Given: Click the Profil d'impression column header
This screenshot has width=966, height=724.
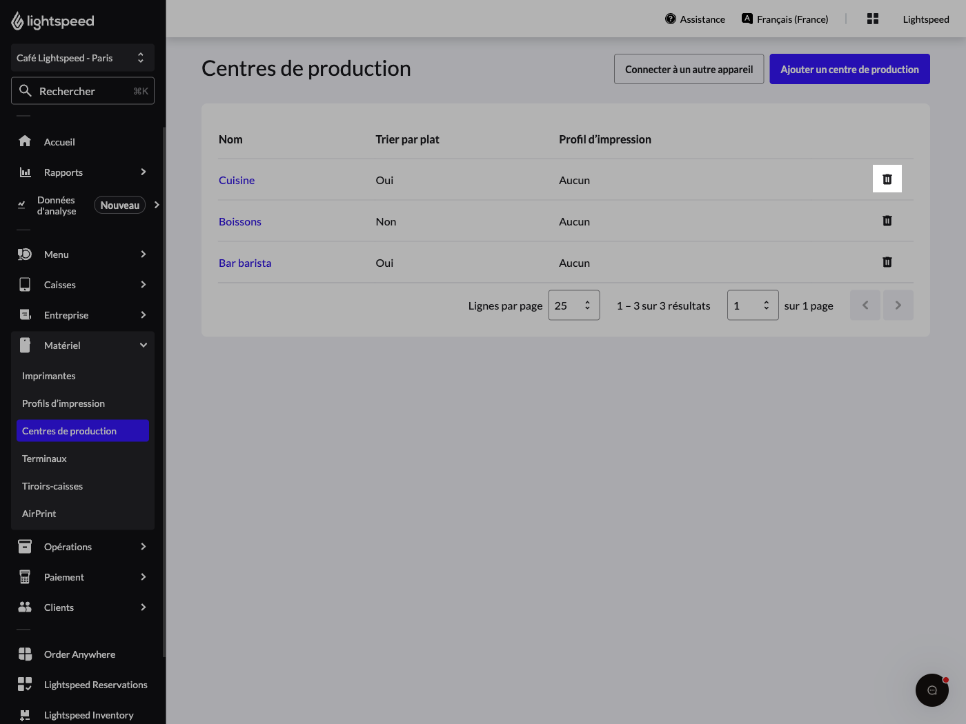Looking at the screenshot, I should 605,139.
